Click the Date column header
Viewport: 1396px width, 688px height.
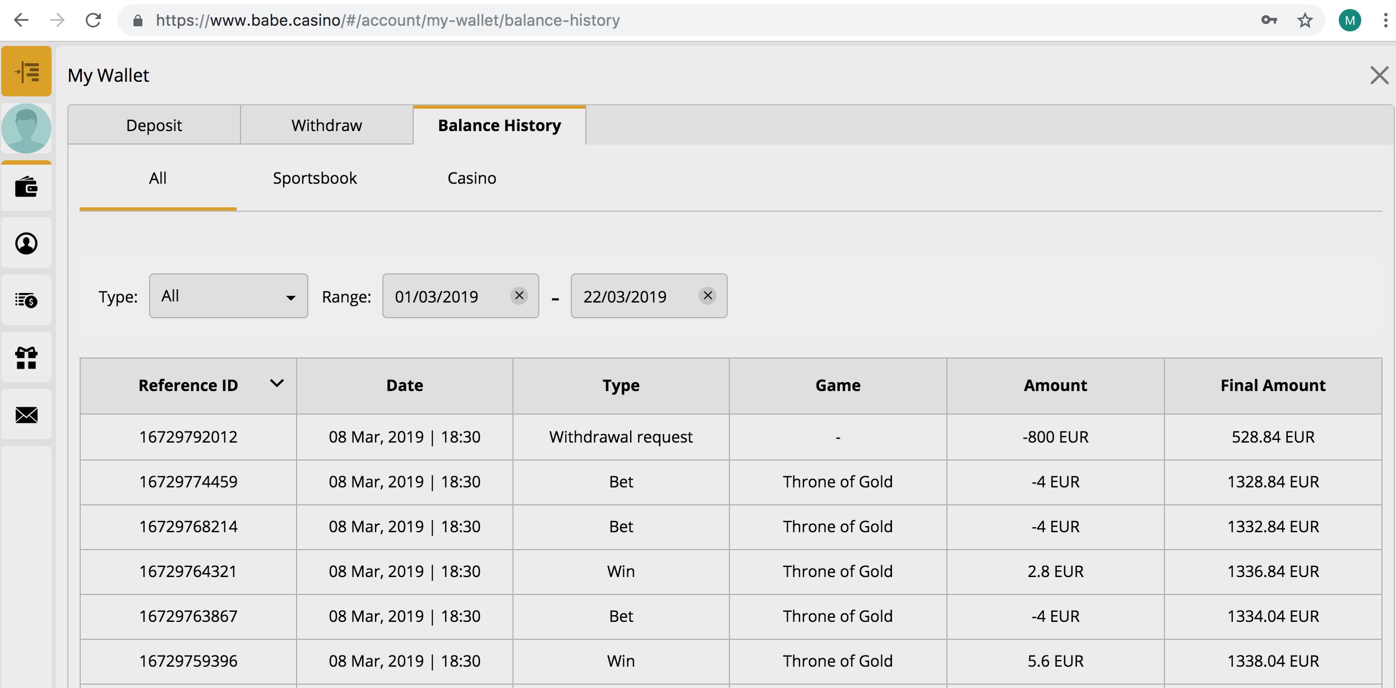coord(405,385)
